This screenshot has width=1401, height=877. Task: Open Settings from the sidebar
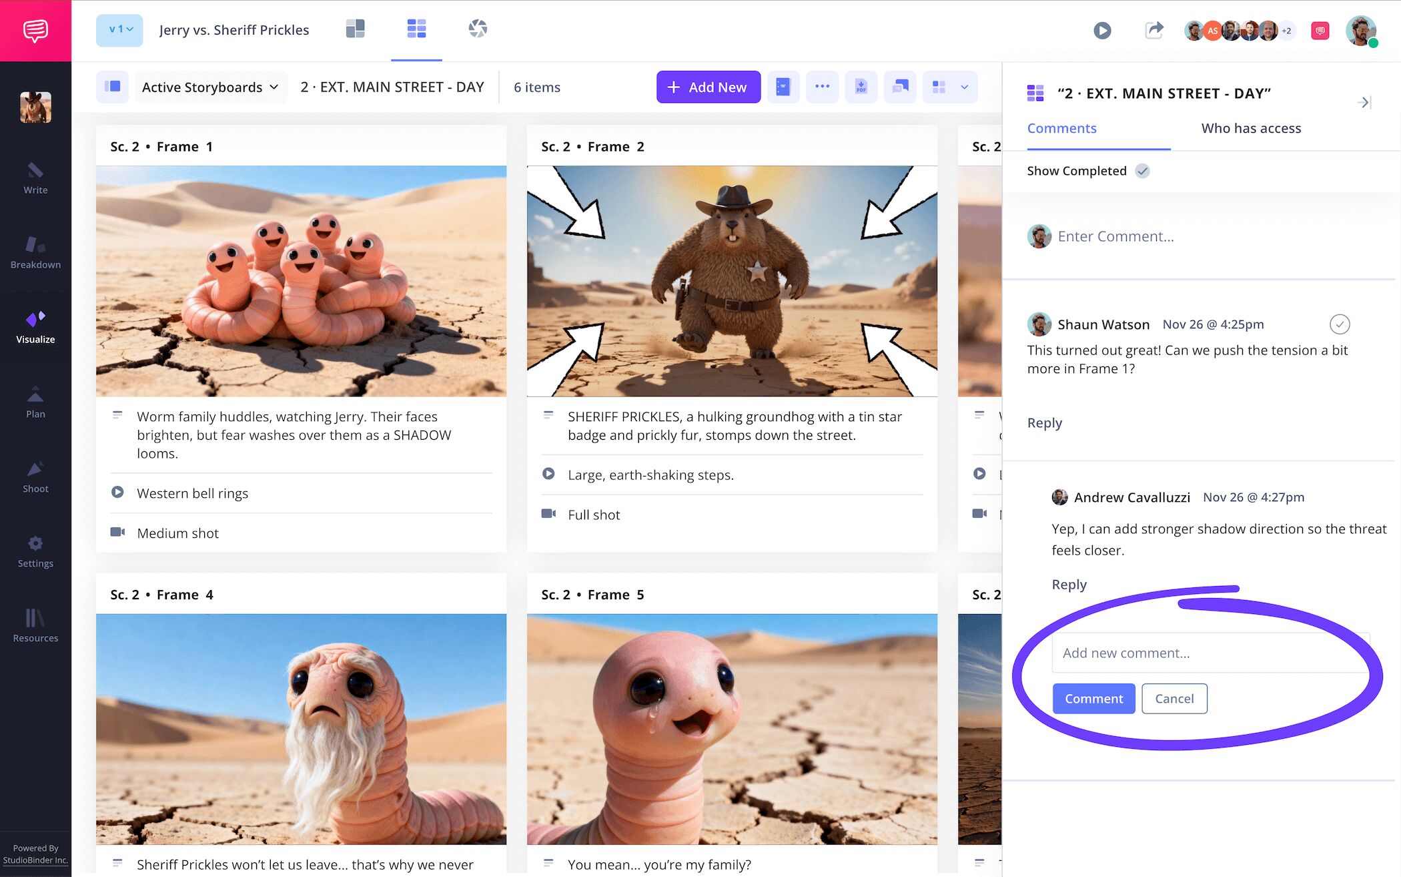click(x=35, y=553)
